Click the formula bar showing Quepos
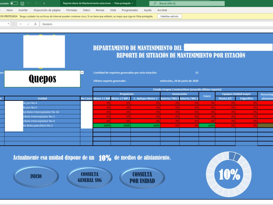This screenshot has height=205, width=273. click(156, 24)
